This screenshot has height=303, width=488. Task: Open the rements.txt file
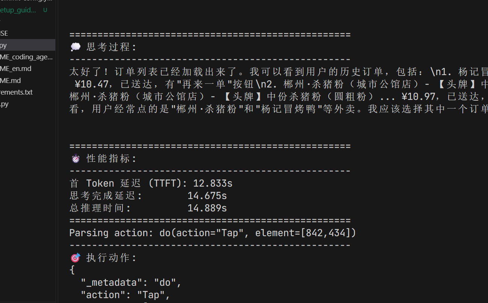coord(17,92)
